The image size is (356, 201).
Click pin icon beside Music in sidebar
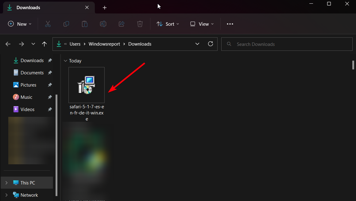pos(50,97)
